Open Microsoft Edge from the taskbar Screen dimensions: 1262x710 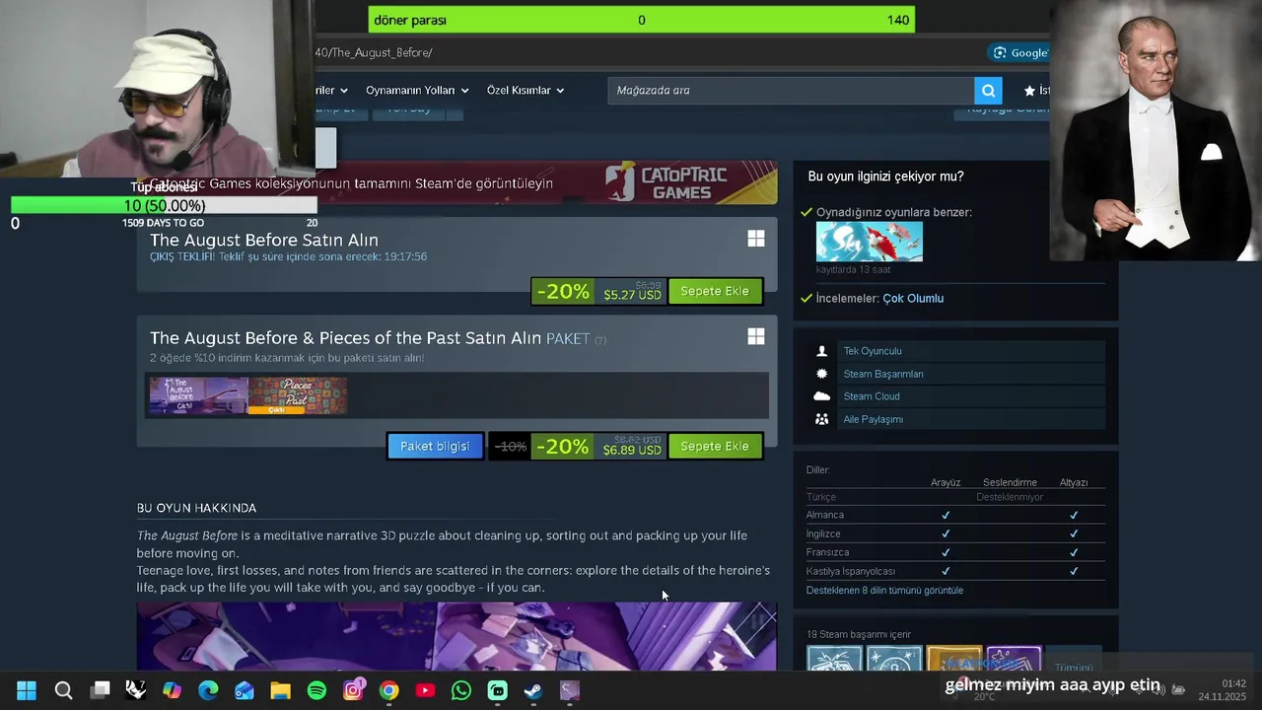pos(208,691)
